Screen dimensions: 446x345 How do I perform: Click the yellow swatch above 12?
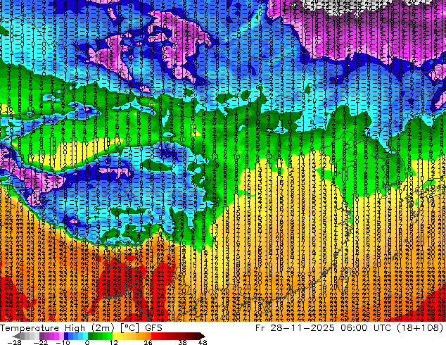[115, 336]
